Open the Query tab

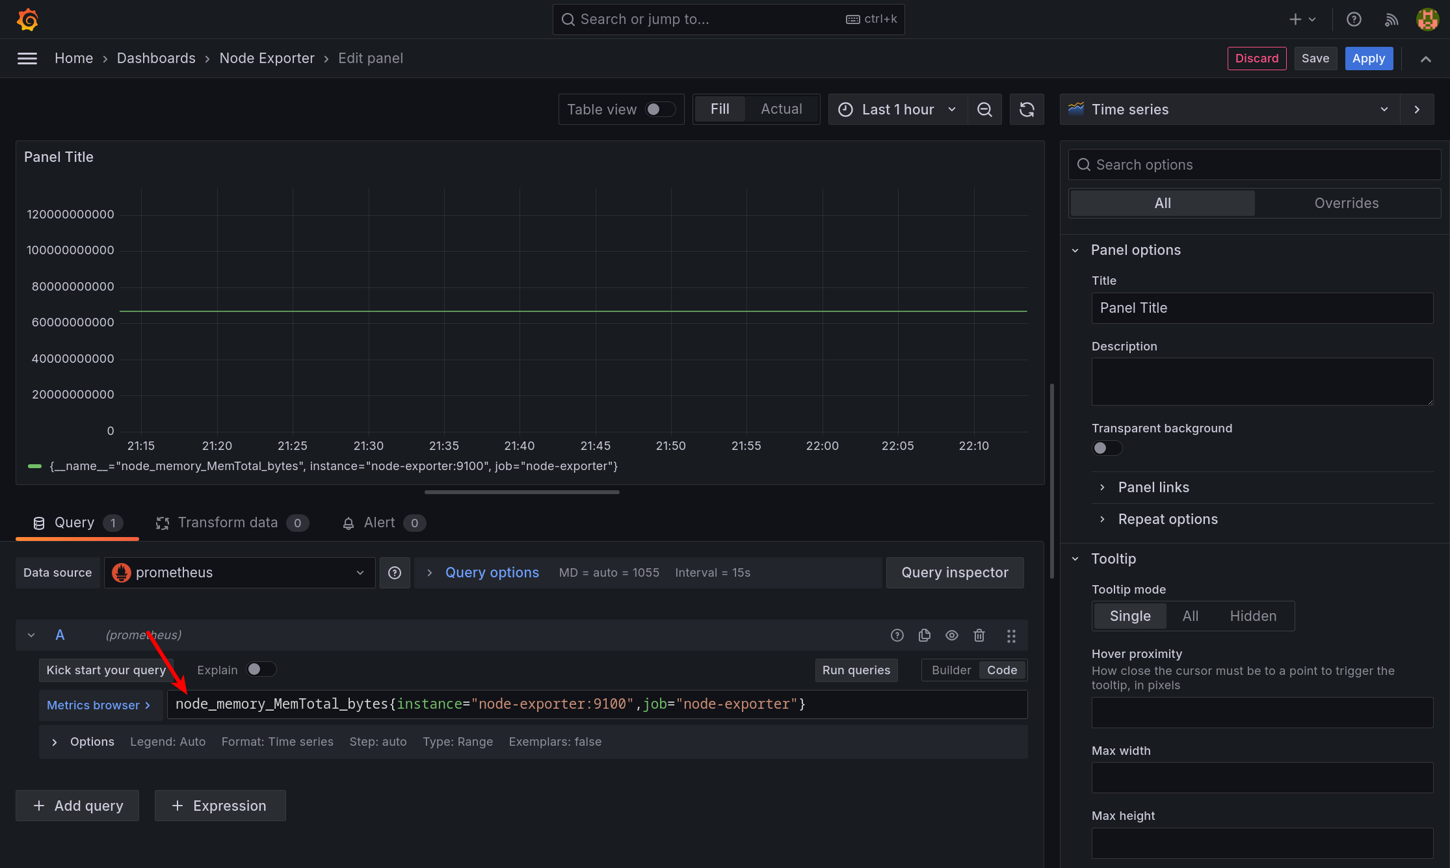[77, 523]
